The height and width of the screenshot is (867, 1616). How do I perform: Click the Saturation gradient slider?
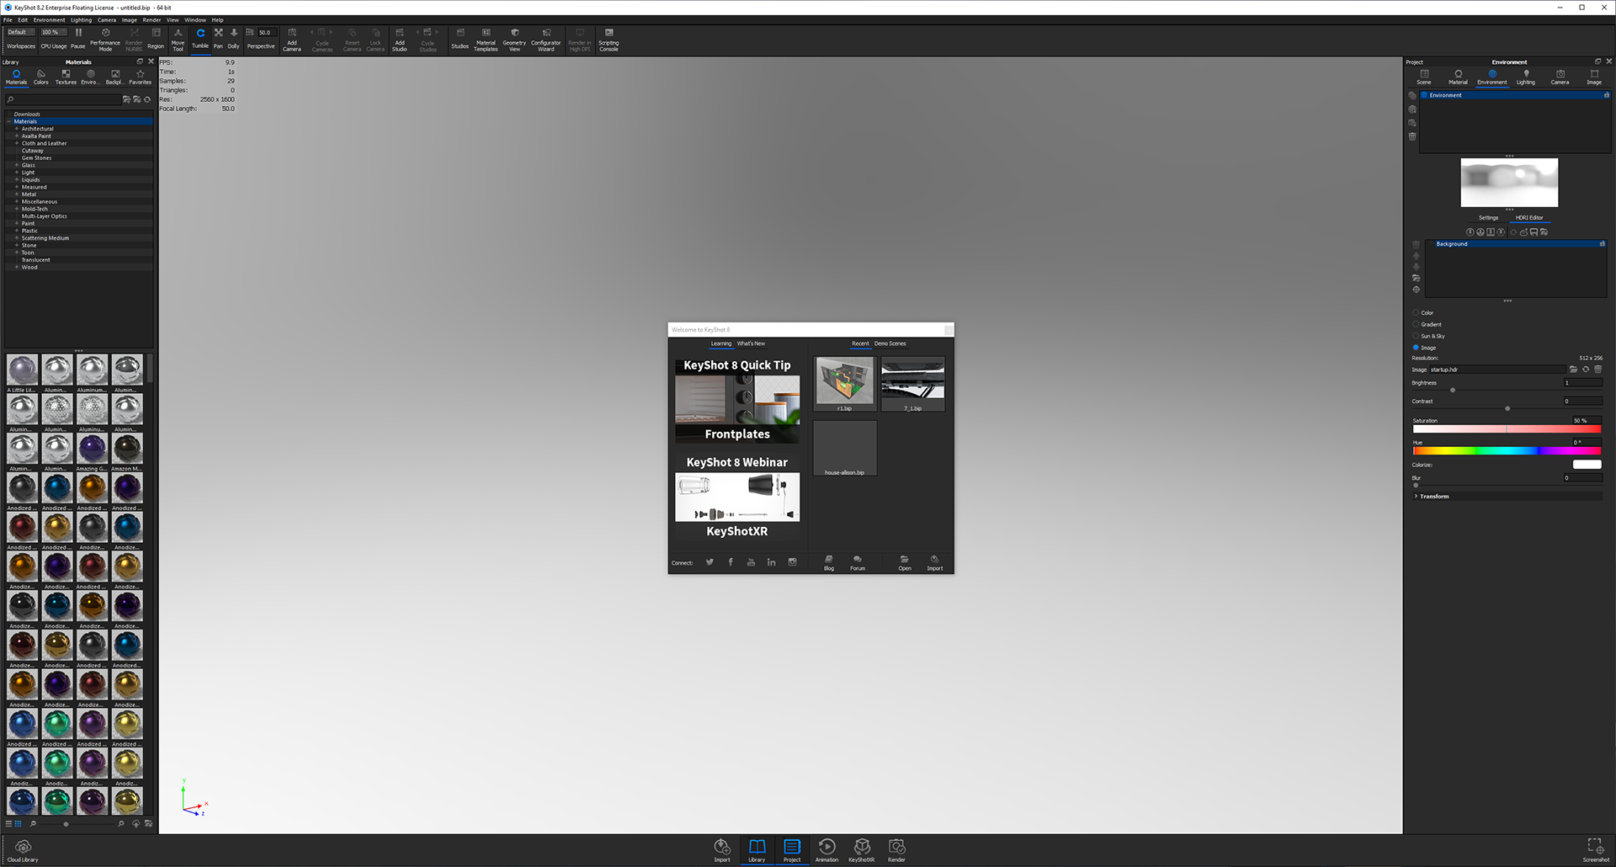tap(1507, 429)
